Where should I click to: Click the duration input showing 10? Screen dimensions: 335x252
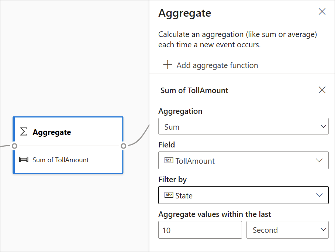pos(200,230)
